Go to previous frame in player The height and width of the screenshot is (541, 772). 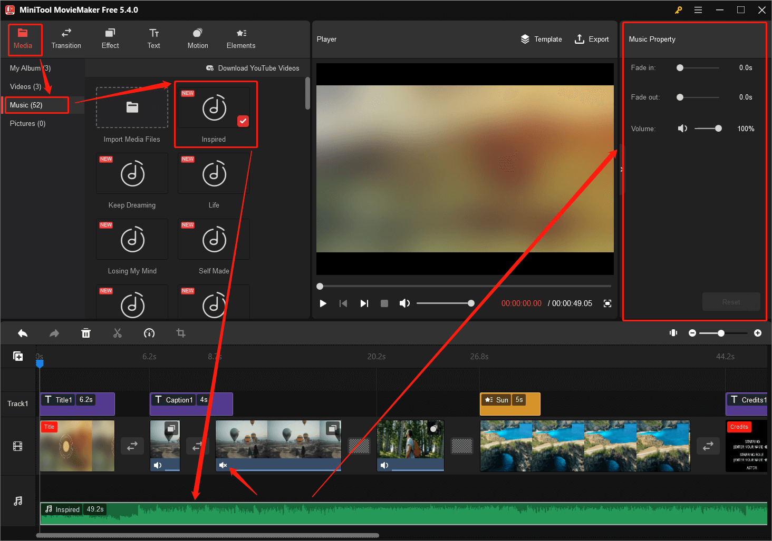pos(343,303)
